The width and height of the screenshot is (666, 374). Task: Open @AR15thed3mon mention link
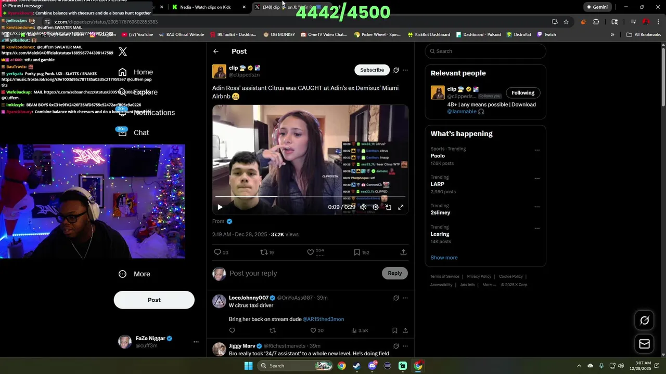point(323,319)
